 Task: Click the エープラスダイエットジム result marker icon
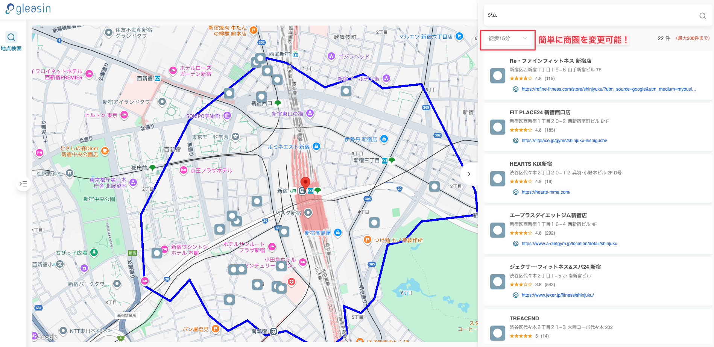[x=498, y=230]
